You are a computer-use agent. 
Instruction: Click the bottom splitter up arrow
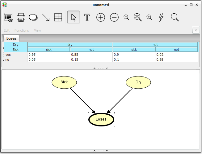click(x=95, y=151)
